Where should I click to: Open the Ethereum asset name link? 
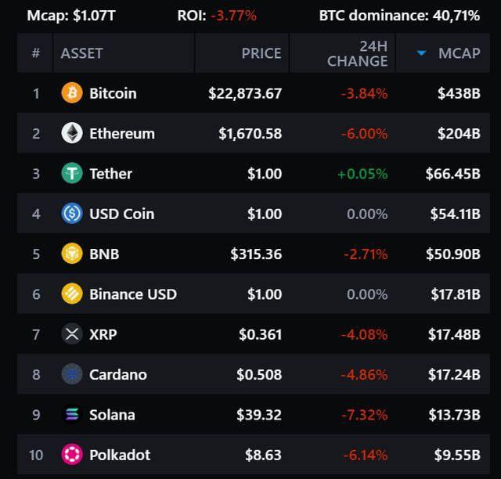coord(122,133)
